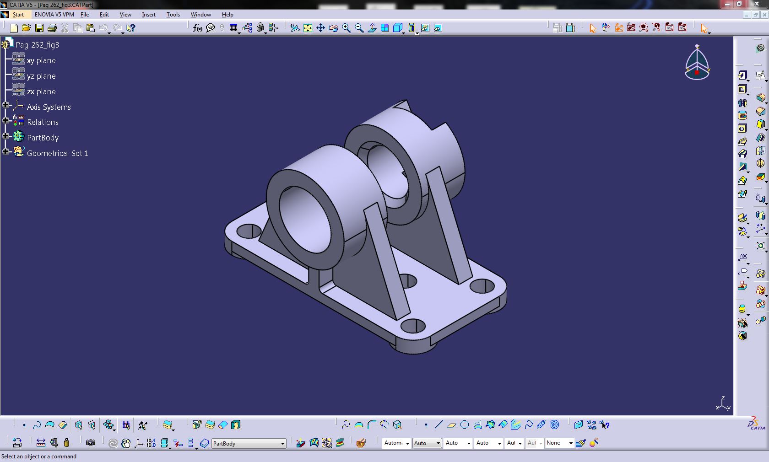Open a file with the folder icon

click(27, 28)
